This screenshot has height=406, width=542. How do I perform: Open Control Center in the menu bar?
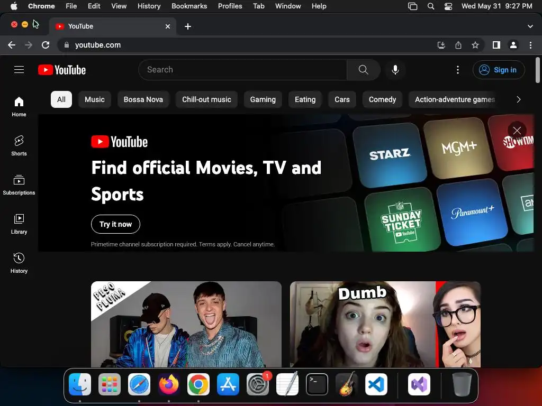[x=448, y=6]
